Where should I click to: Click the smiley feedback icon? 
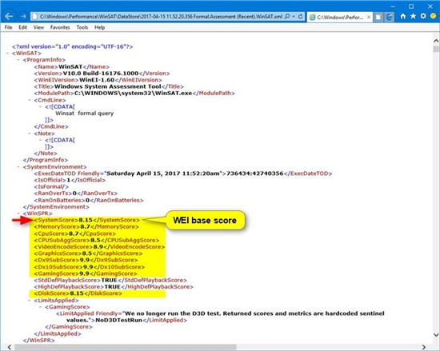coord(434,16)
